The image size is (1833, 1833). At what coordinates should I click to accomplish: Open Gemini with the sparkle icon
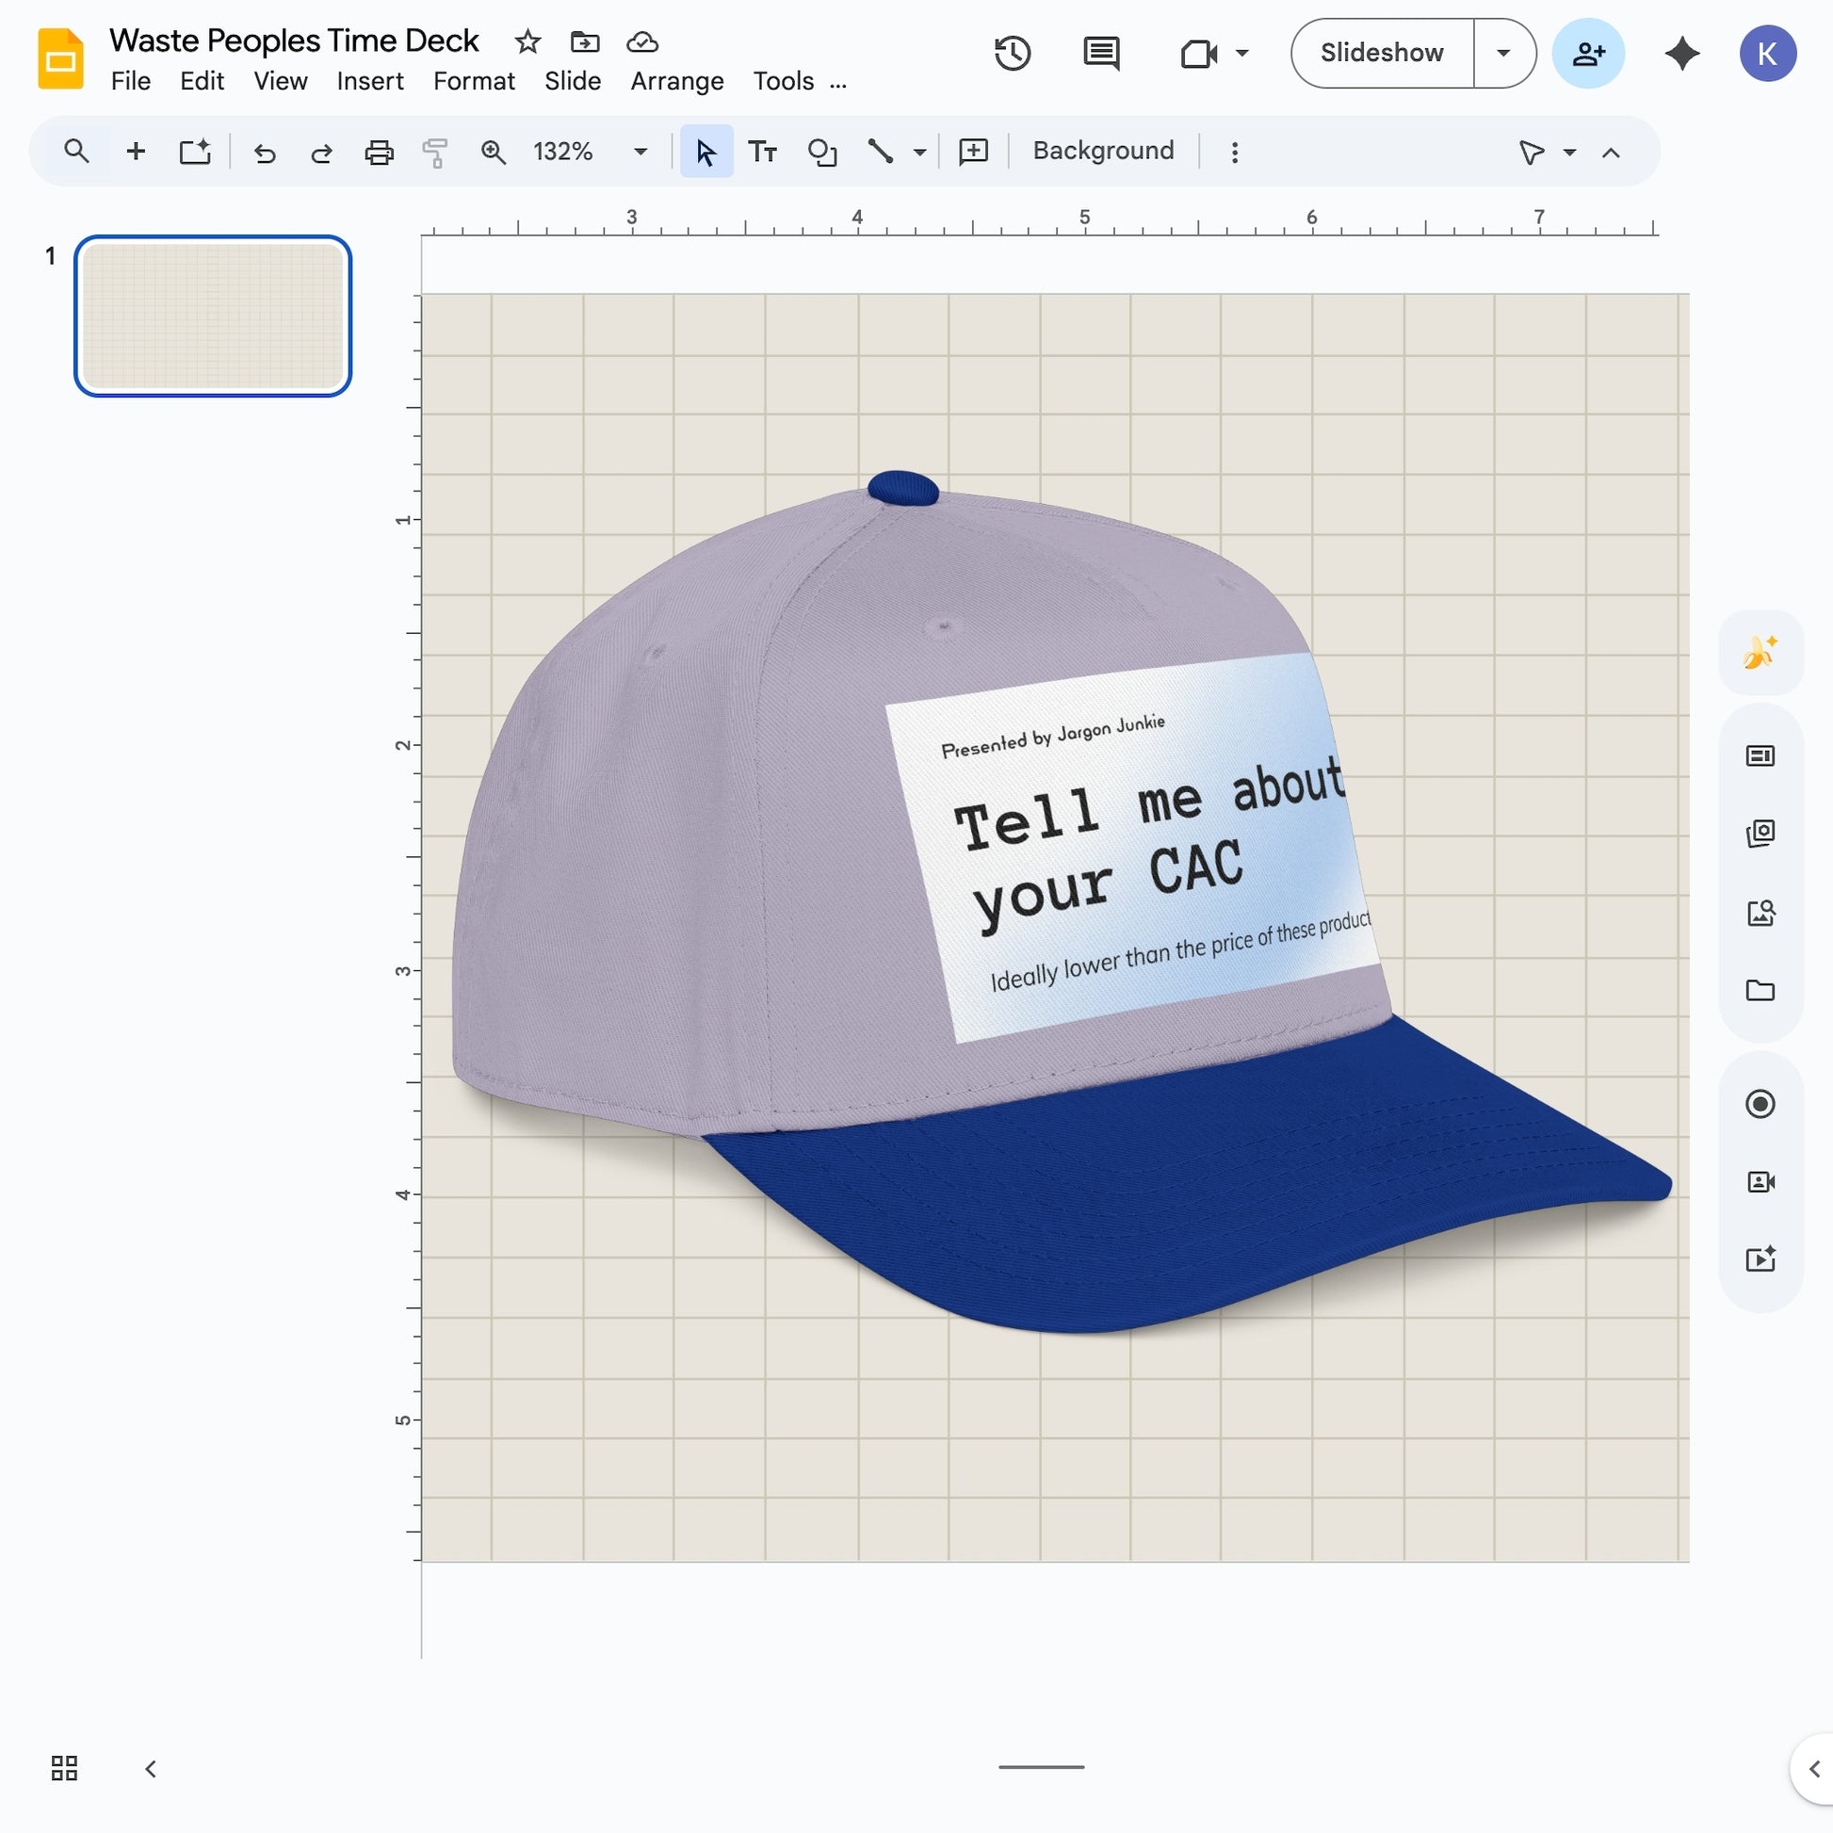[1681, 53]
